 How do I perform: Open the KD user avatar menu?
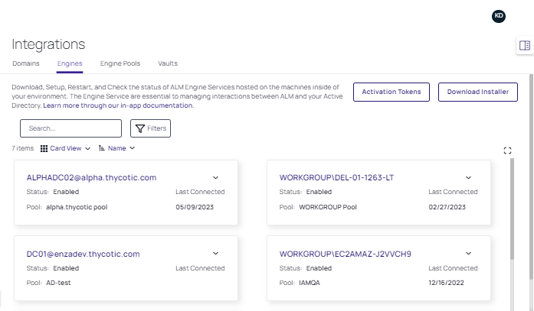(x=499, y=16)
